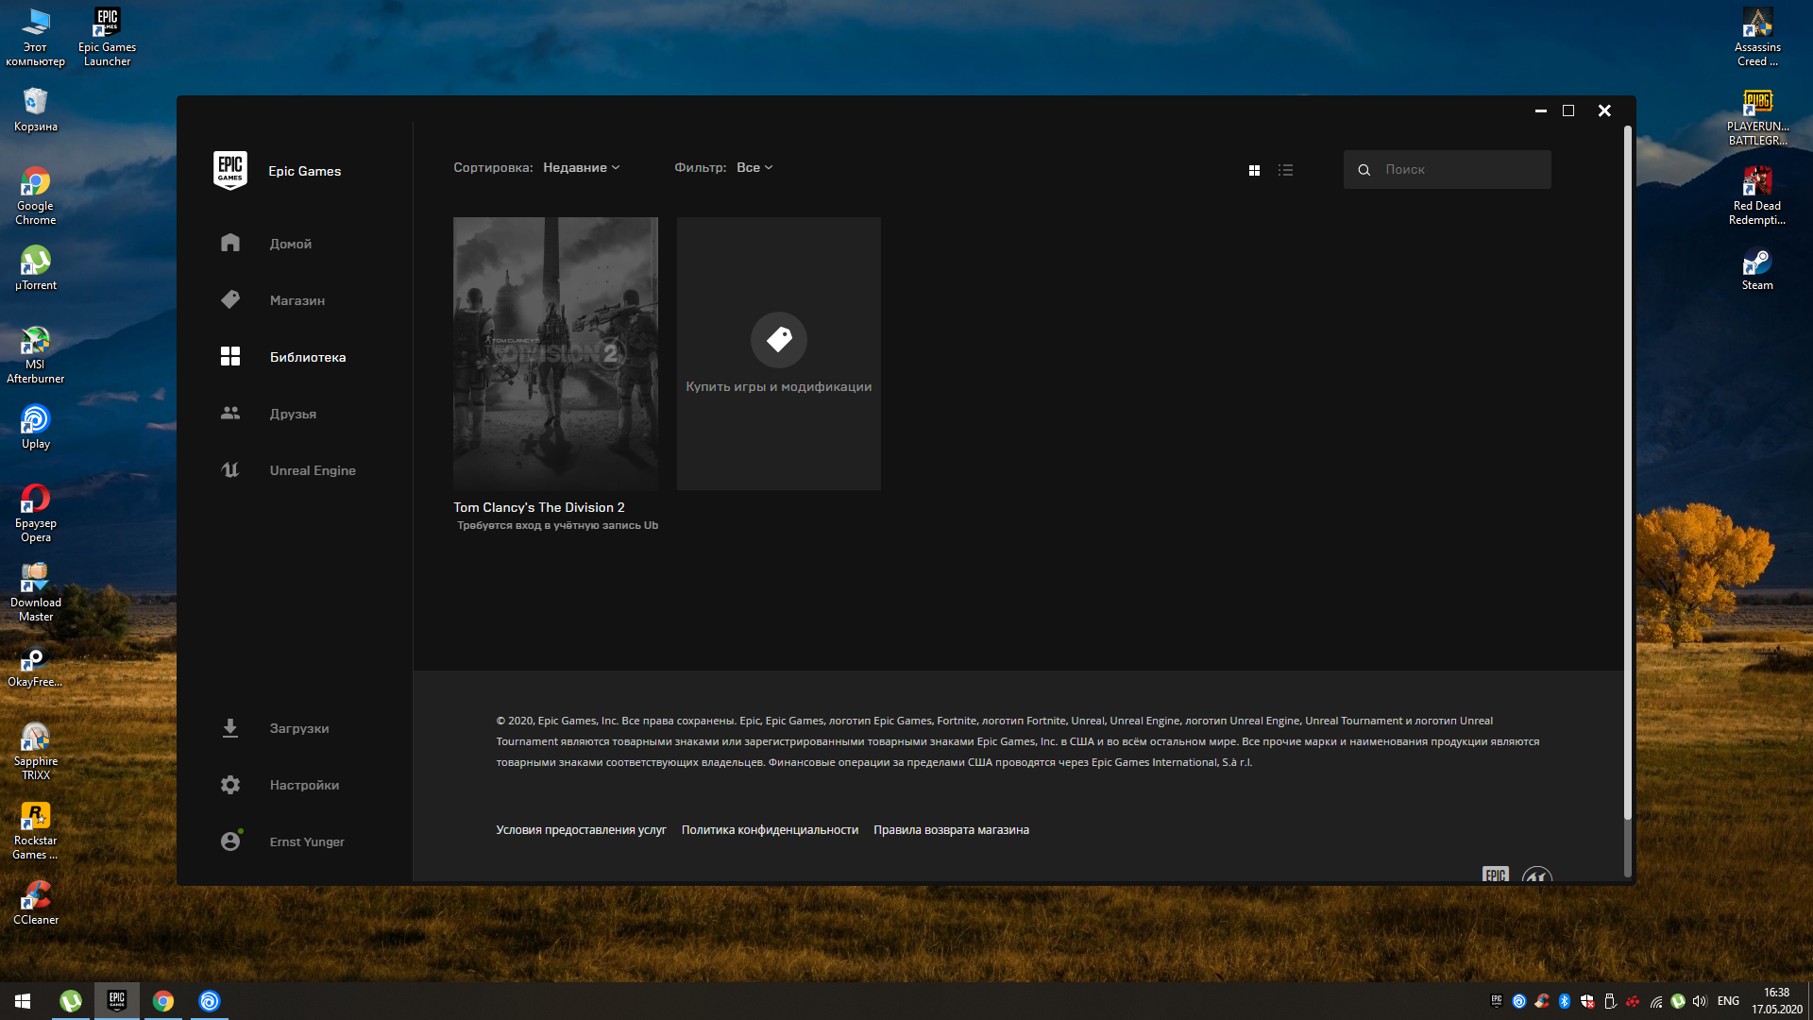Open the Условия предоставления услуг link
Screen dimensions: 1813x1020
tap(581, 830)
